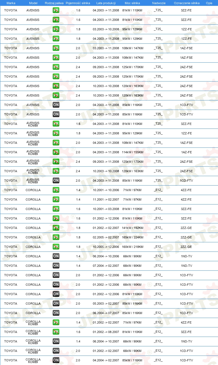This screenshot has width=218, height=365.
Task: Click petrol icon for Corolla 1.4 from 10.2001
Action: (56, 190)
